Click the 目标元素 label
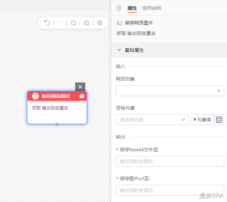Viewport: 227px width, 202px height. coord(125,108)
